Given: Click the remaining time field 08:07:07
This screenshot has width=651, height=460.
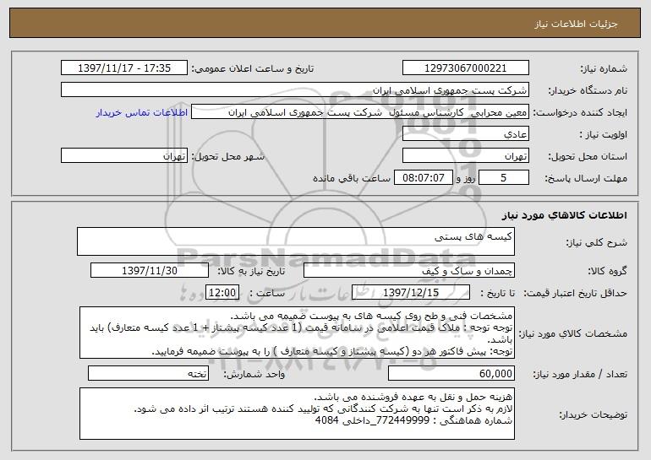Looking at the screenshot, I should (x=423, y=178).
